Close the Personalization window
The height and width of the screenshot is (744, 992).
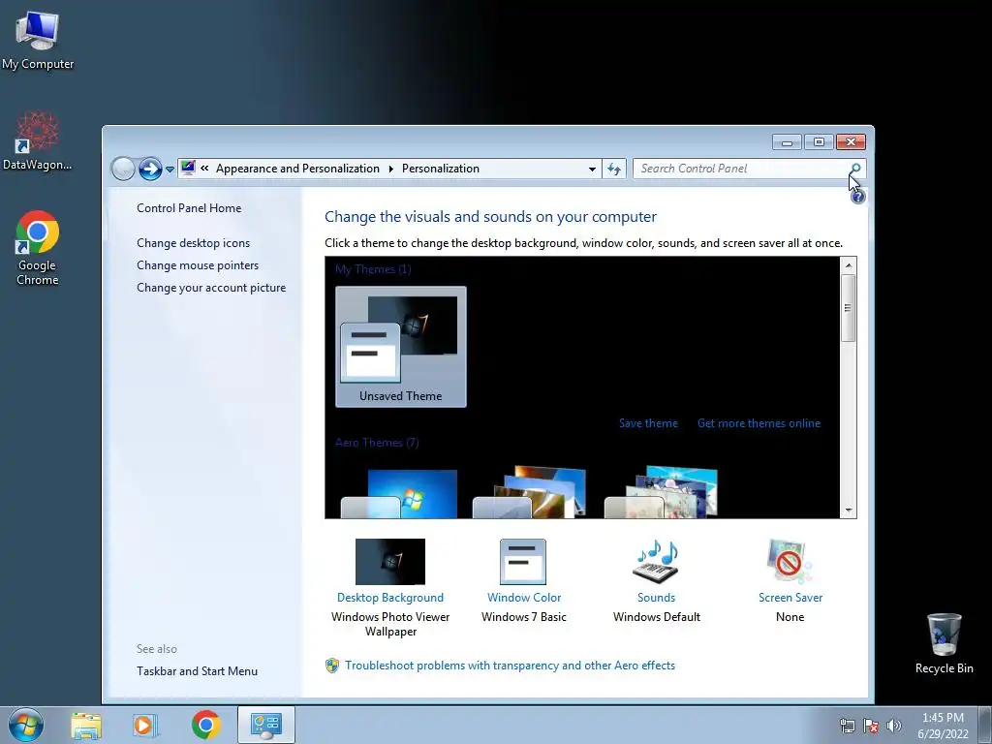[851, 142]
